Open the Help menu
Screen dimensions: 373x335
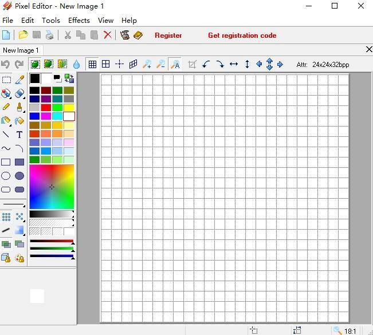pos(129,21)
